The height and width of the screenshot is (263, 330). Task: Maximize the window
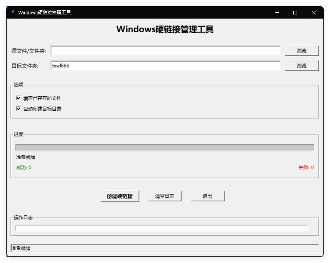click(x=295, y=13)
